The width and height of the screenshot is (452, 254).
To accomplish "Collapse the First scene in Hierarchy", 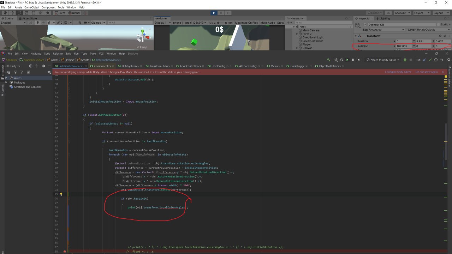I will click(x=294, y=27).
